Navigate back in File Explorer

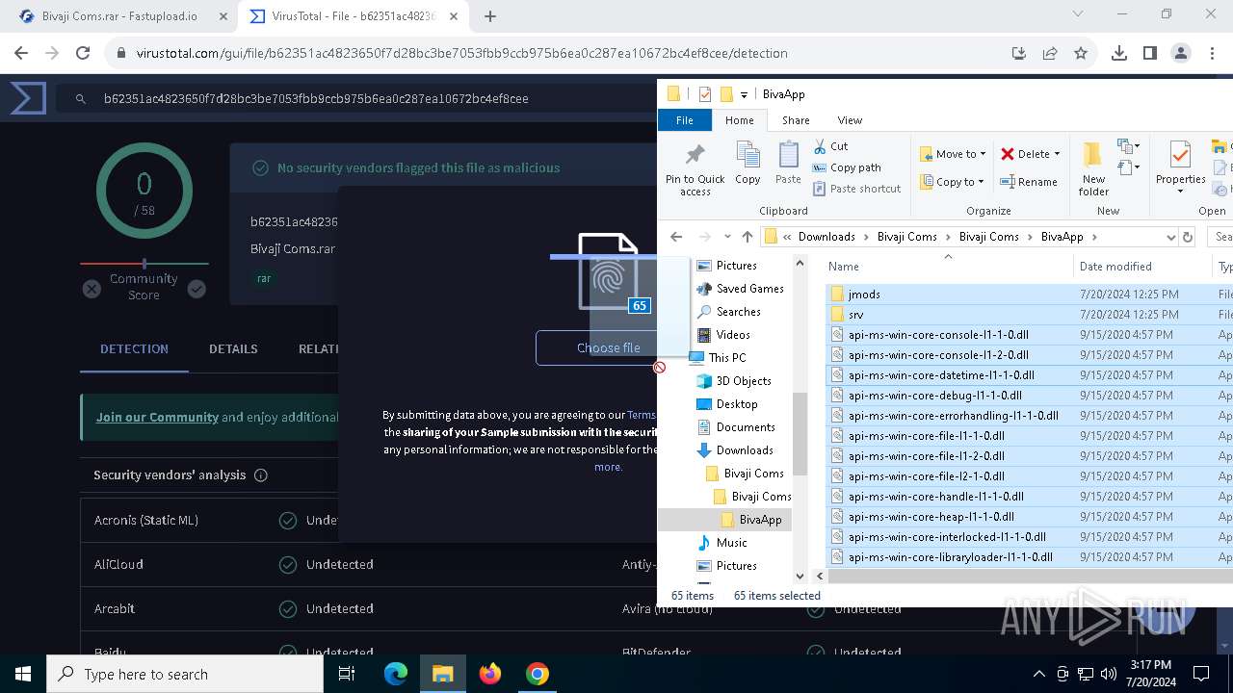point(676,237)
